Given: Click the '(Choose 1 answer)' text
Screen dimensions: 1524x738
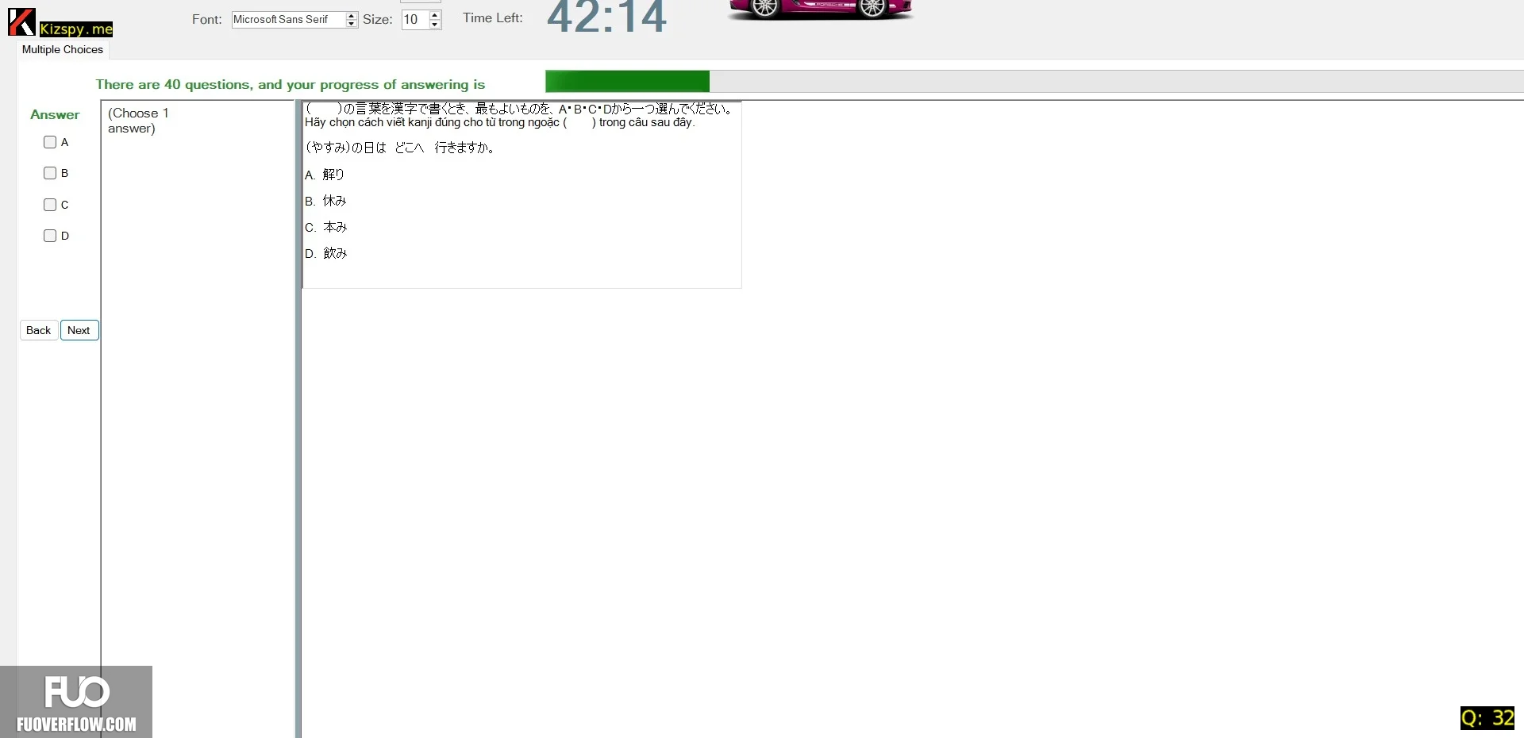Looking at the screenshot, I should click(x=138, y=121).
